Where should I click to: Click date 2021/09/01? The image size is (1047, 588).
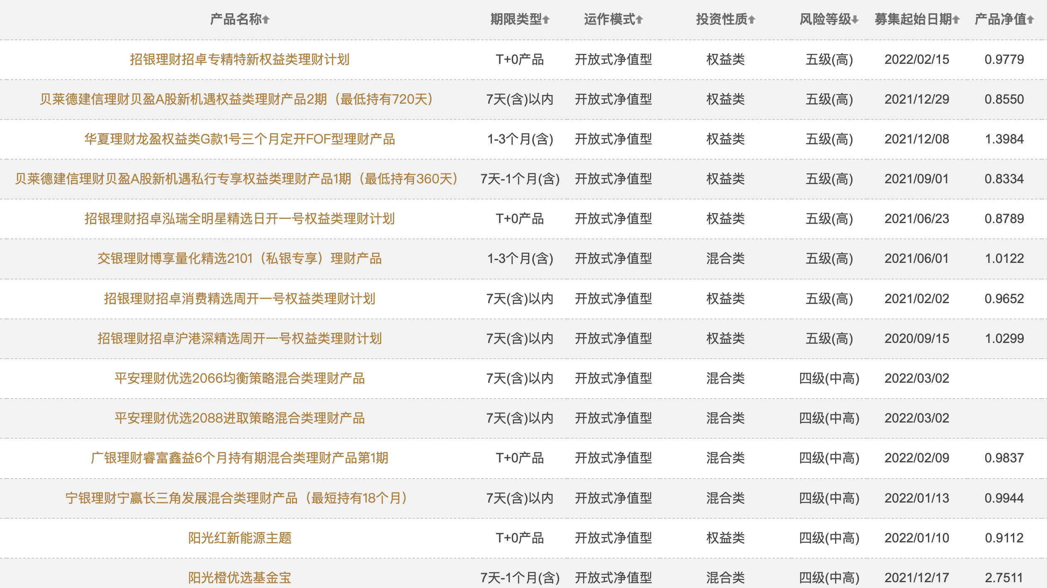[x=917, y=179]
